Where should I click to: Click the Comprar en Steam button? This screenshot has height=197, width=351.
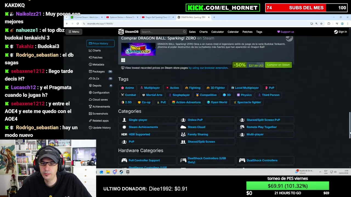point(278,65)
